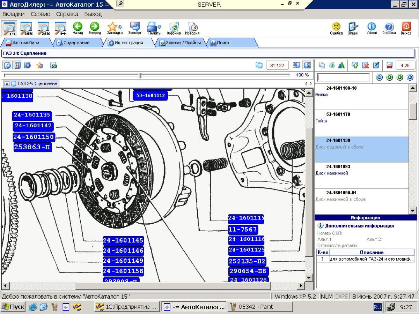The height and width of the screenshot is (314, 419).
Task: Select part 24-1601093 Диск нажимной
Action: point(361,175)
